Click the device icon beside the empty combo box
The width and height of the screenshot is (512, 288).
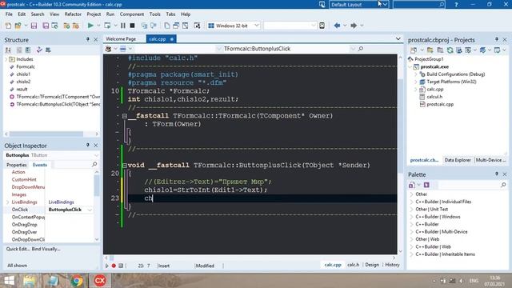[x=322, y=26]
